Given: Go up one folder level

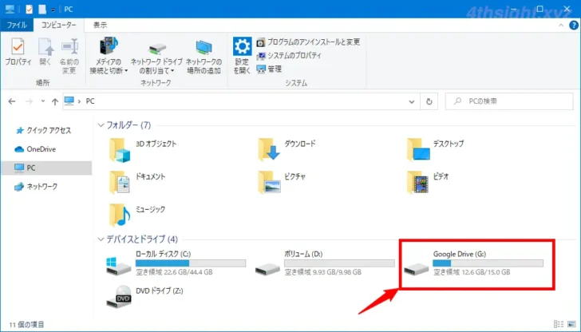Looking at the screenshot, I should [x=55, y=101].
